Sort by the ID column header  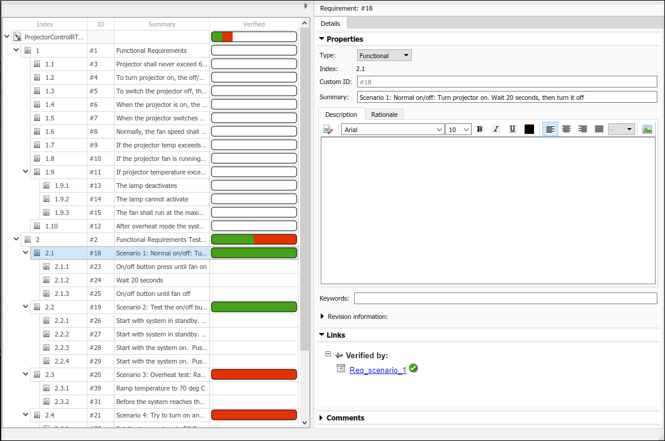coord(100,24)
